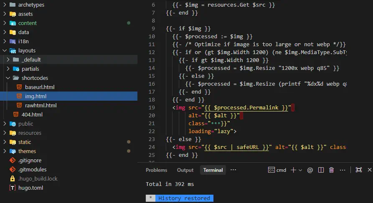The width and height of the screenshot is (373, 203).
Task: Click the layouts folder icon
Action: pos(13,51)
